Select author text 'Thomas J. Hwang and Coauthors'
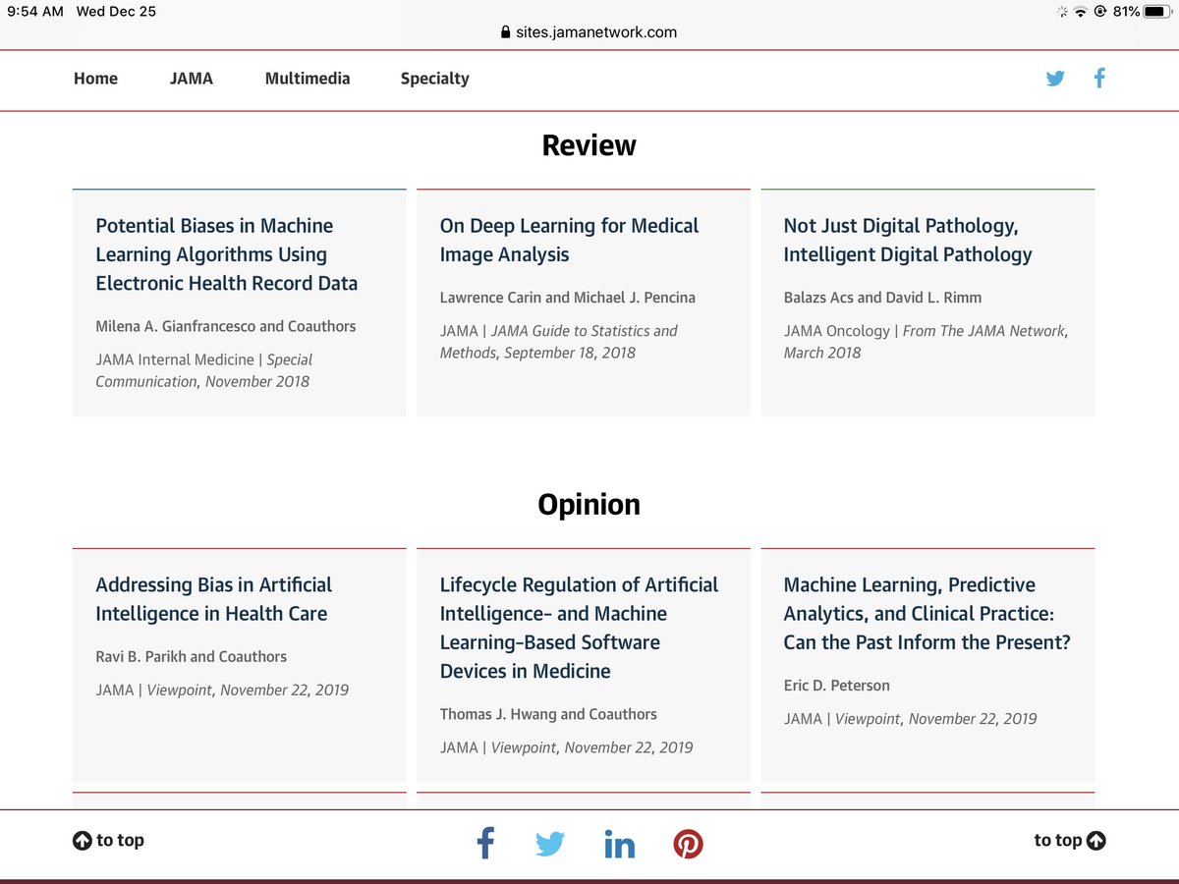 click(x=548, y=714)
